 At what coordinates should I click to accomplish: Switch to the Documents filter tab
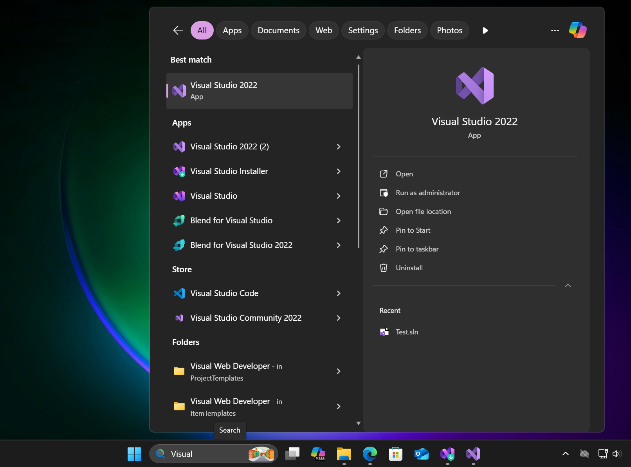(x=278, y=30)
